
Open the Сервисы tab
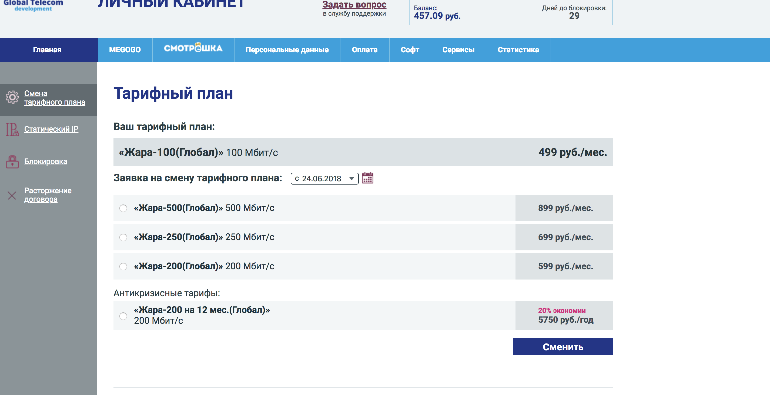tap(458, 50)
